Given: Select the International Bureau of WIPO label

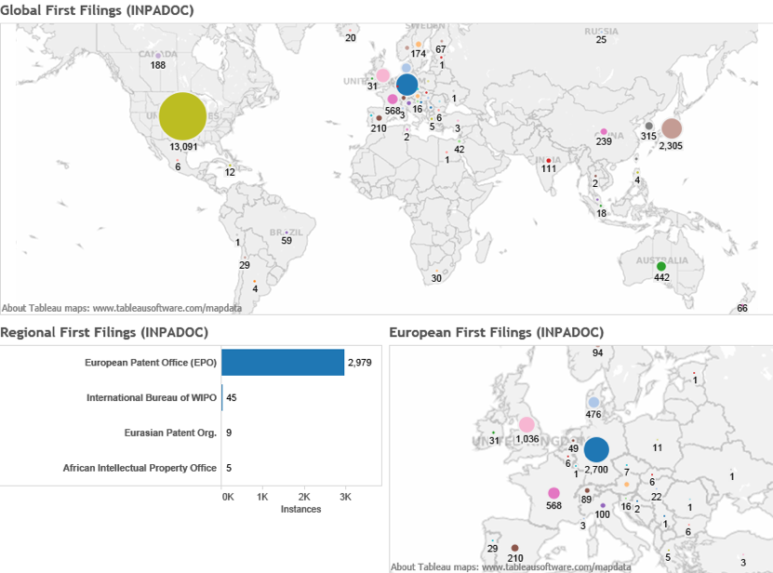Looking at the screenshot, I should (x=152, y=397).
